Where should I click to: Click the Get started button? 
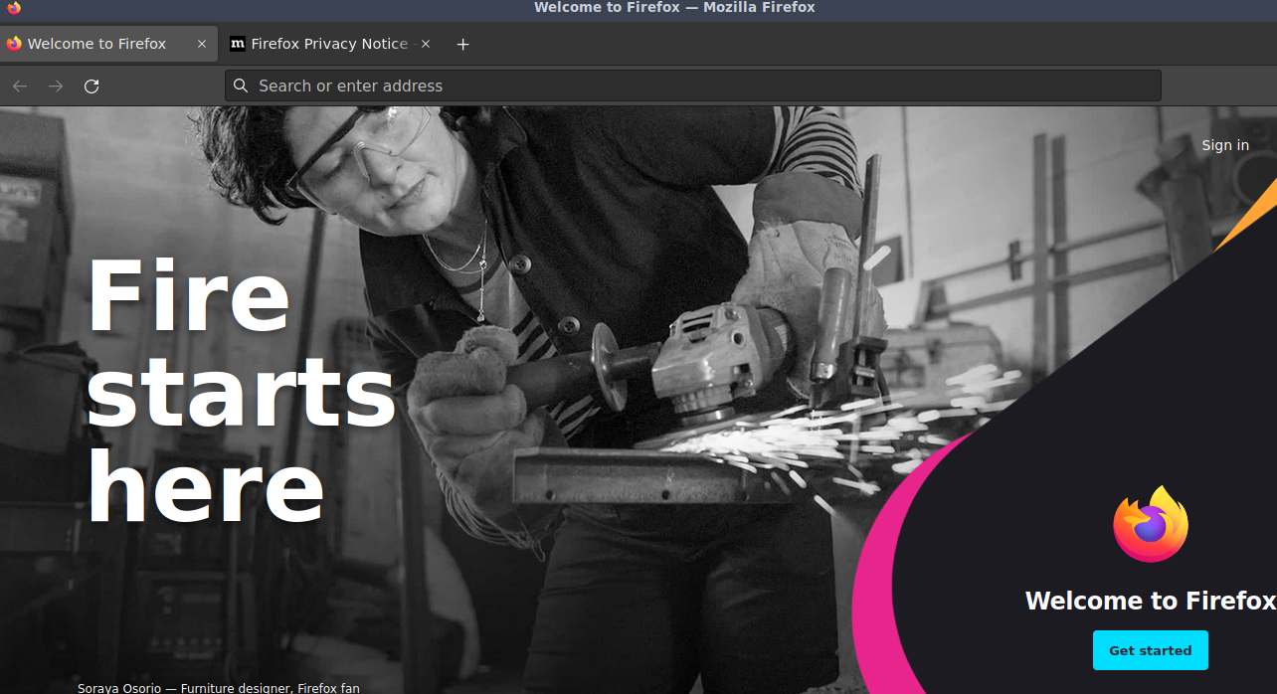click(1150, 650)
